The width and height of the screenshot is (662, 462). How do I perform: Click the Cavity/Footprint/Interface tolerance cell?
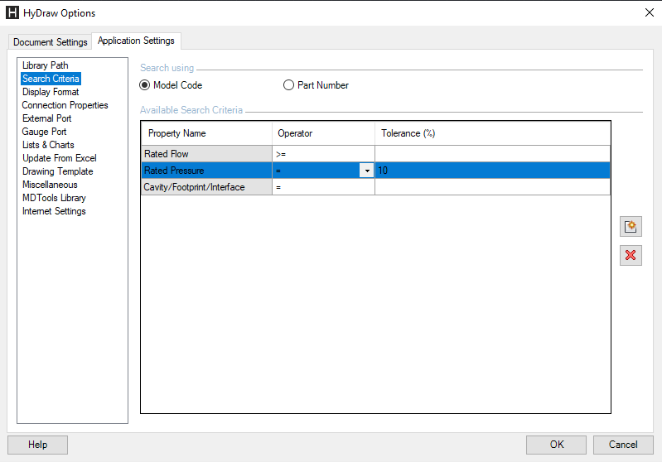[492, 187]
